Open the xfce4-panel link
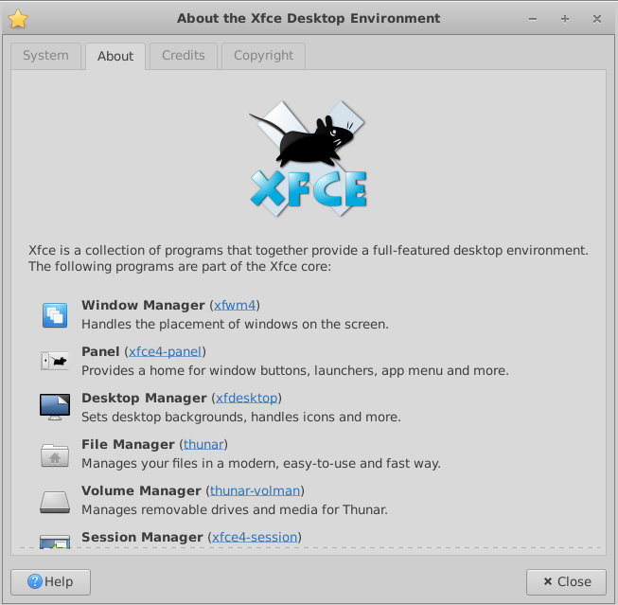 coord(165,351)
